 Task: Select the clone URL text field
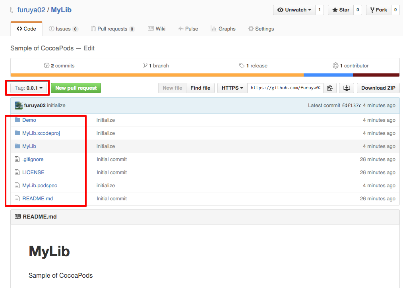(x=285, y=88)
